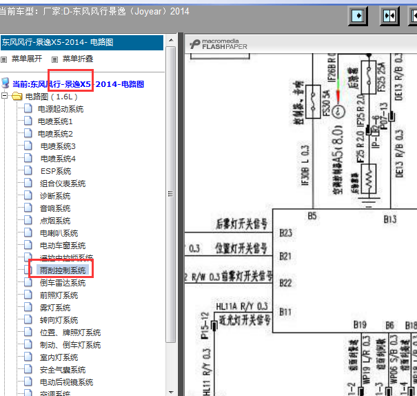Open 倒车雷达系统 diagram
Image resolution: width=417 pixels, height=396 pixels.
coord(63,283)
